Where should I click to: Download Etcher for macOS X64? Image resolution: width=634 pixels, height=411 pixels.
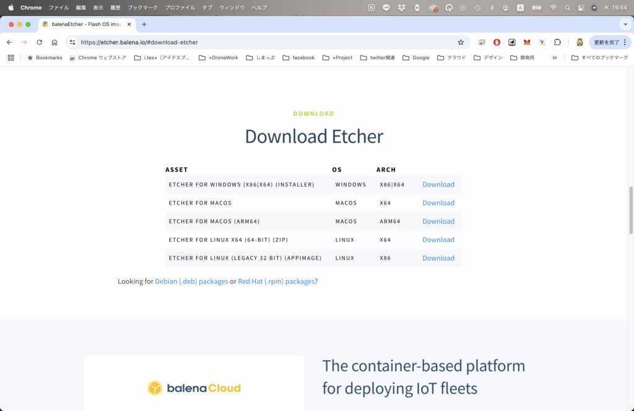pyautogui.click(x=438, y=203)
